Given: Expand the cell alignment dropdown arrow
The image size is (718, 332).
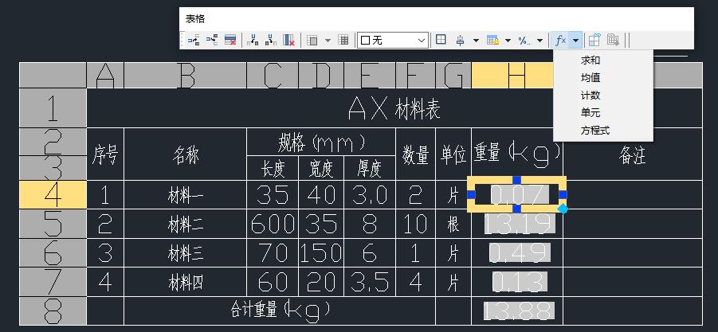Looking at the screenshot, I should pyautogui.click(x=476, y=41).
